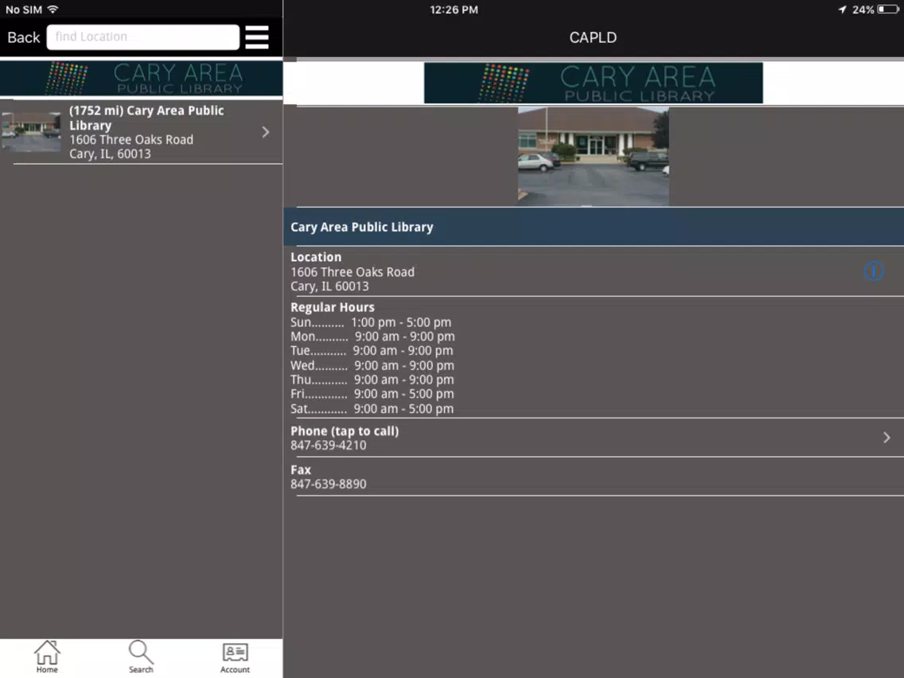Tap the library thumbnail in the location list
This screenshot has height=678, width=904.
click(x=31, y=132)
